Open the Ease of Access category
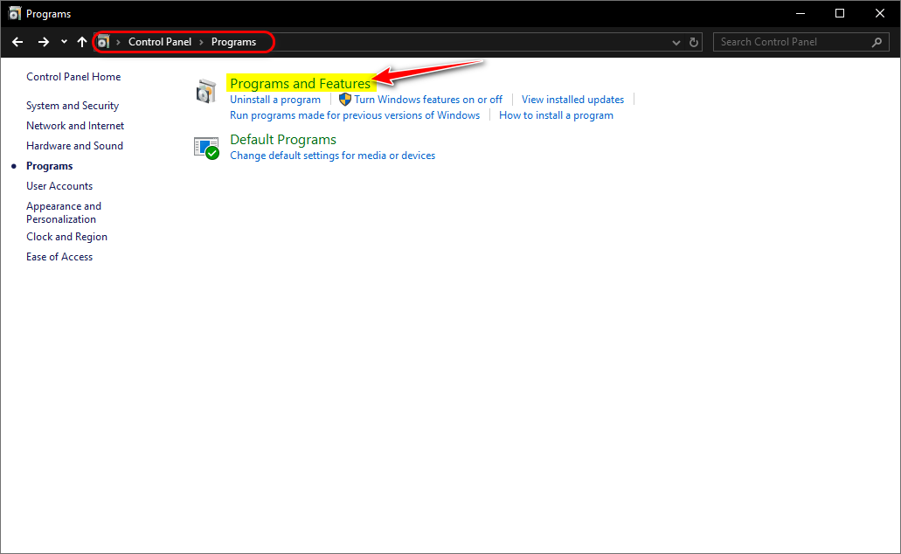 59,257
